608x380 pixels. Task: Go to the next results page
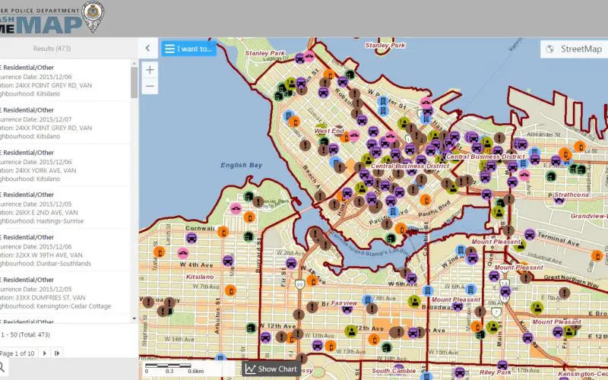tap(45, 353)
